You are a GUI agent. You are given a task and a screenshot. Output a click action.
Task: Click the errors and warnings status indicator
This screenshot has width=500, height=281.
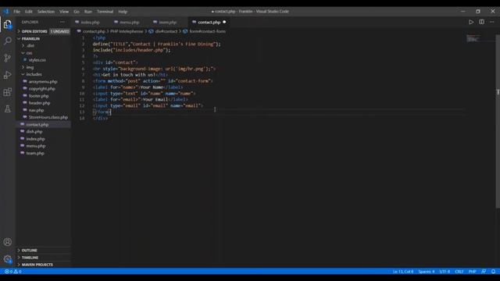(13, 272)
